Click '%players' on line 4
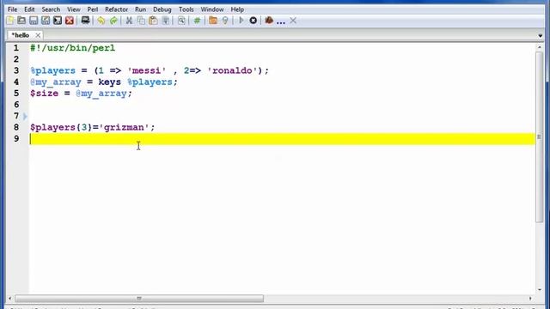Screen dimensions: 550x309 point(150,82)
